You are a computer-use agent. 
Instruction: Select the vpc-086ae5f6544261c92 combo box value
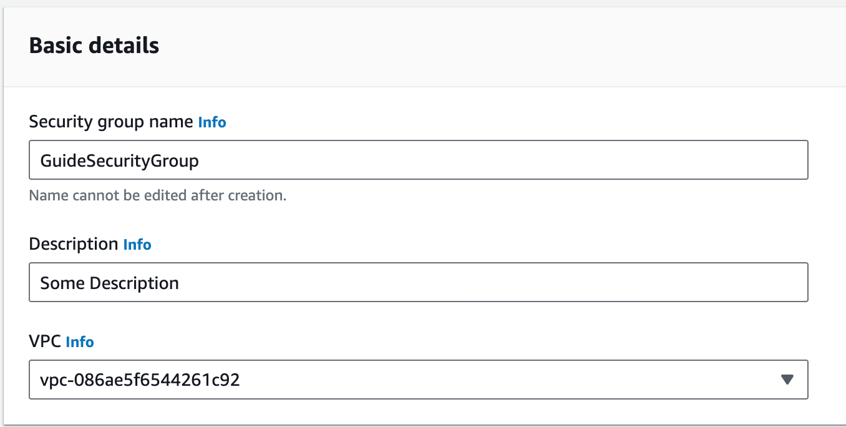(140, 380)
